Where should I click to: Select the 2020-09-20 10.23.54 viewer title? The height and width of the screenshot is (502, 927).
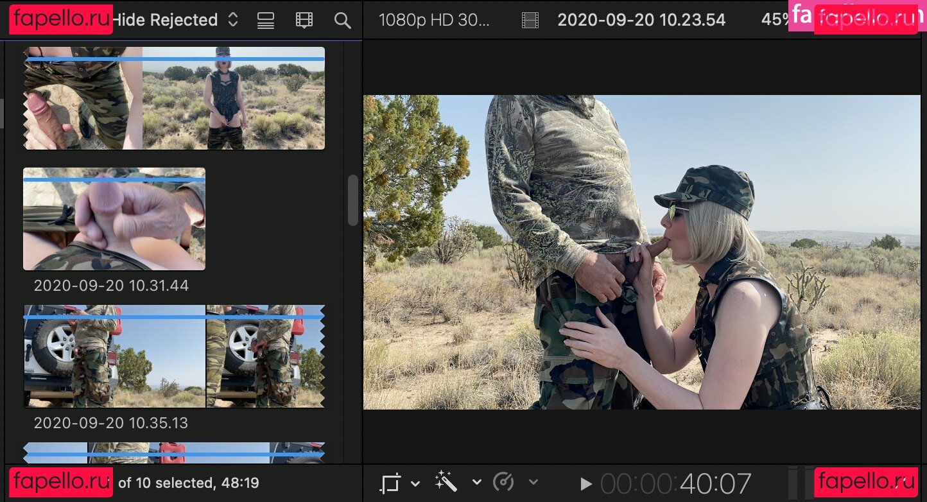coord(641,20)
